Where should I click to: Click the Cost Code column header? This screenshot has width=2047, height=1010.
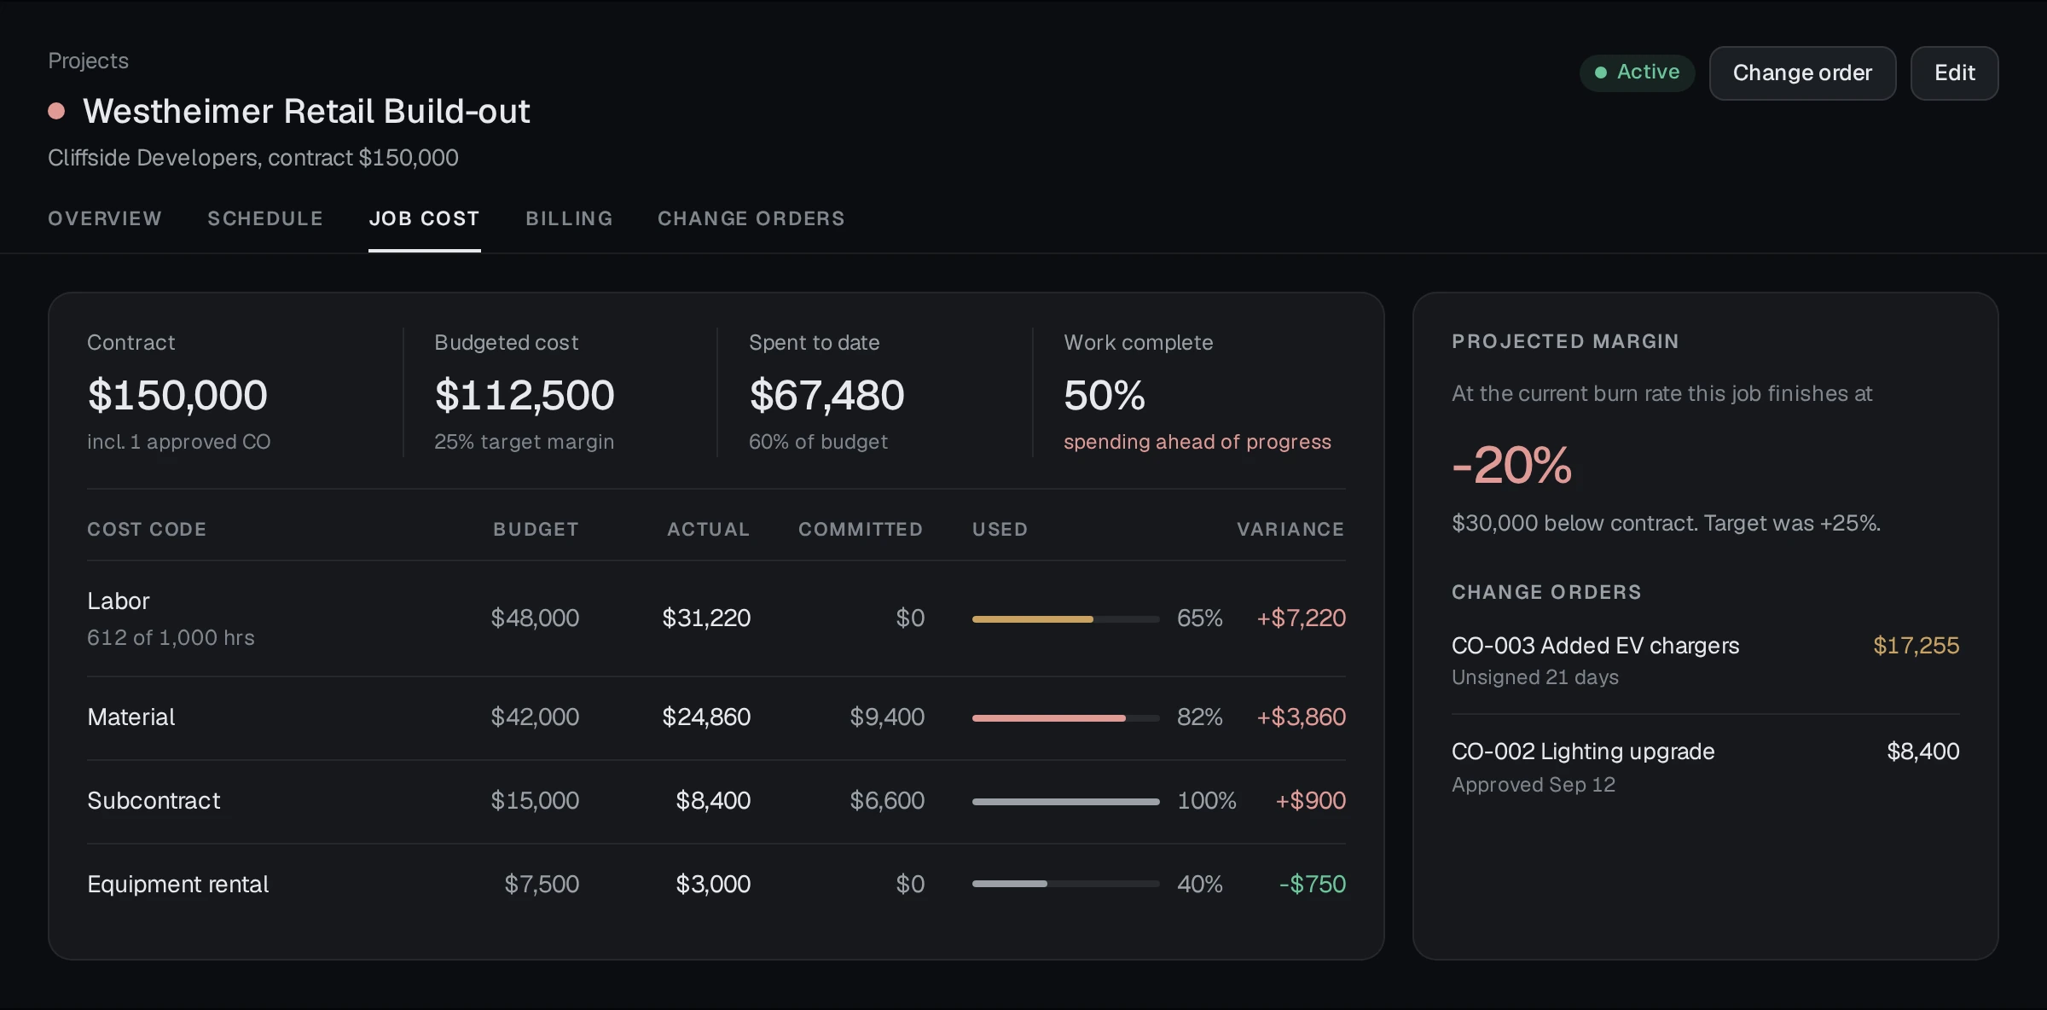click(x=147, y=529)
